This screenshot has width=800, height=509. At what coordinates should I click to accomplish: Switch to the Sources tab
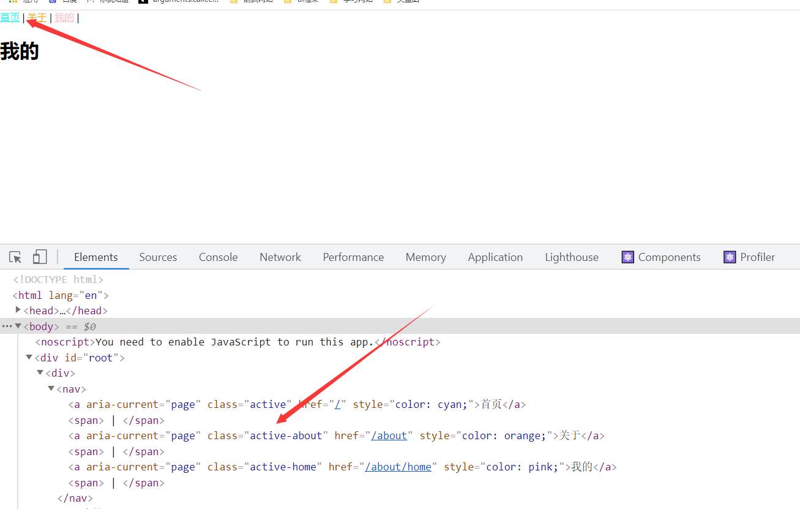click(158, 257)
